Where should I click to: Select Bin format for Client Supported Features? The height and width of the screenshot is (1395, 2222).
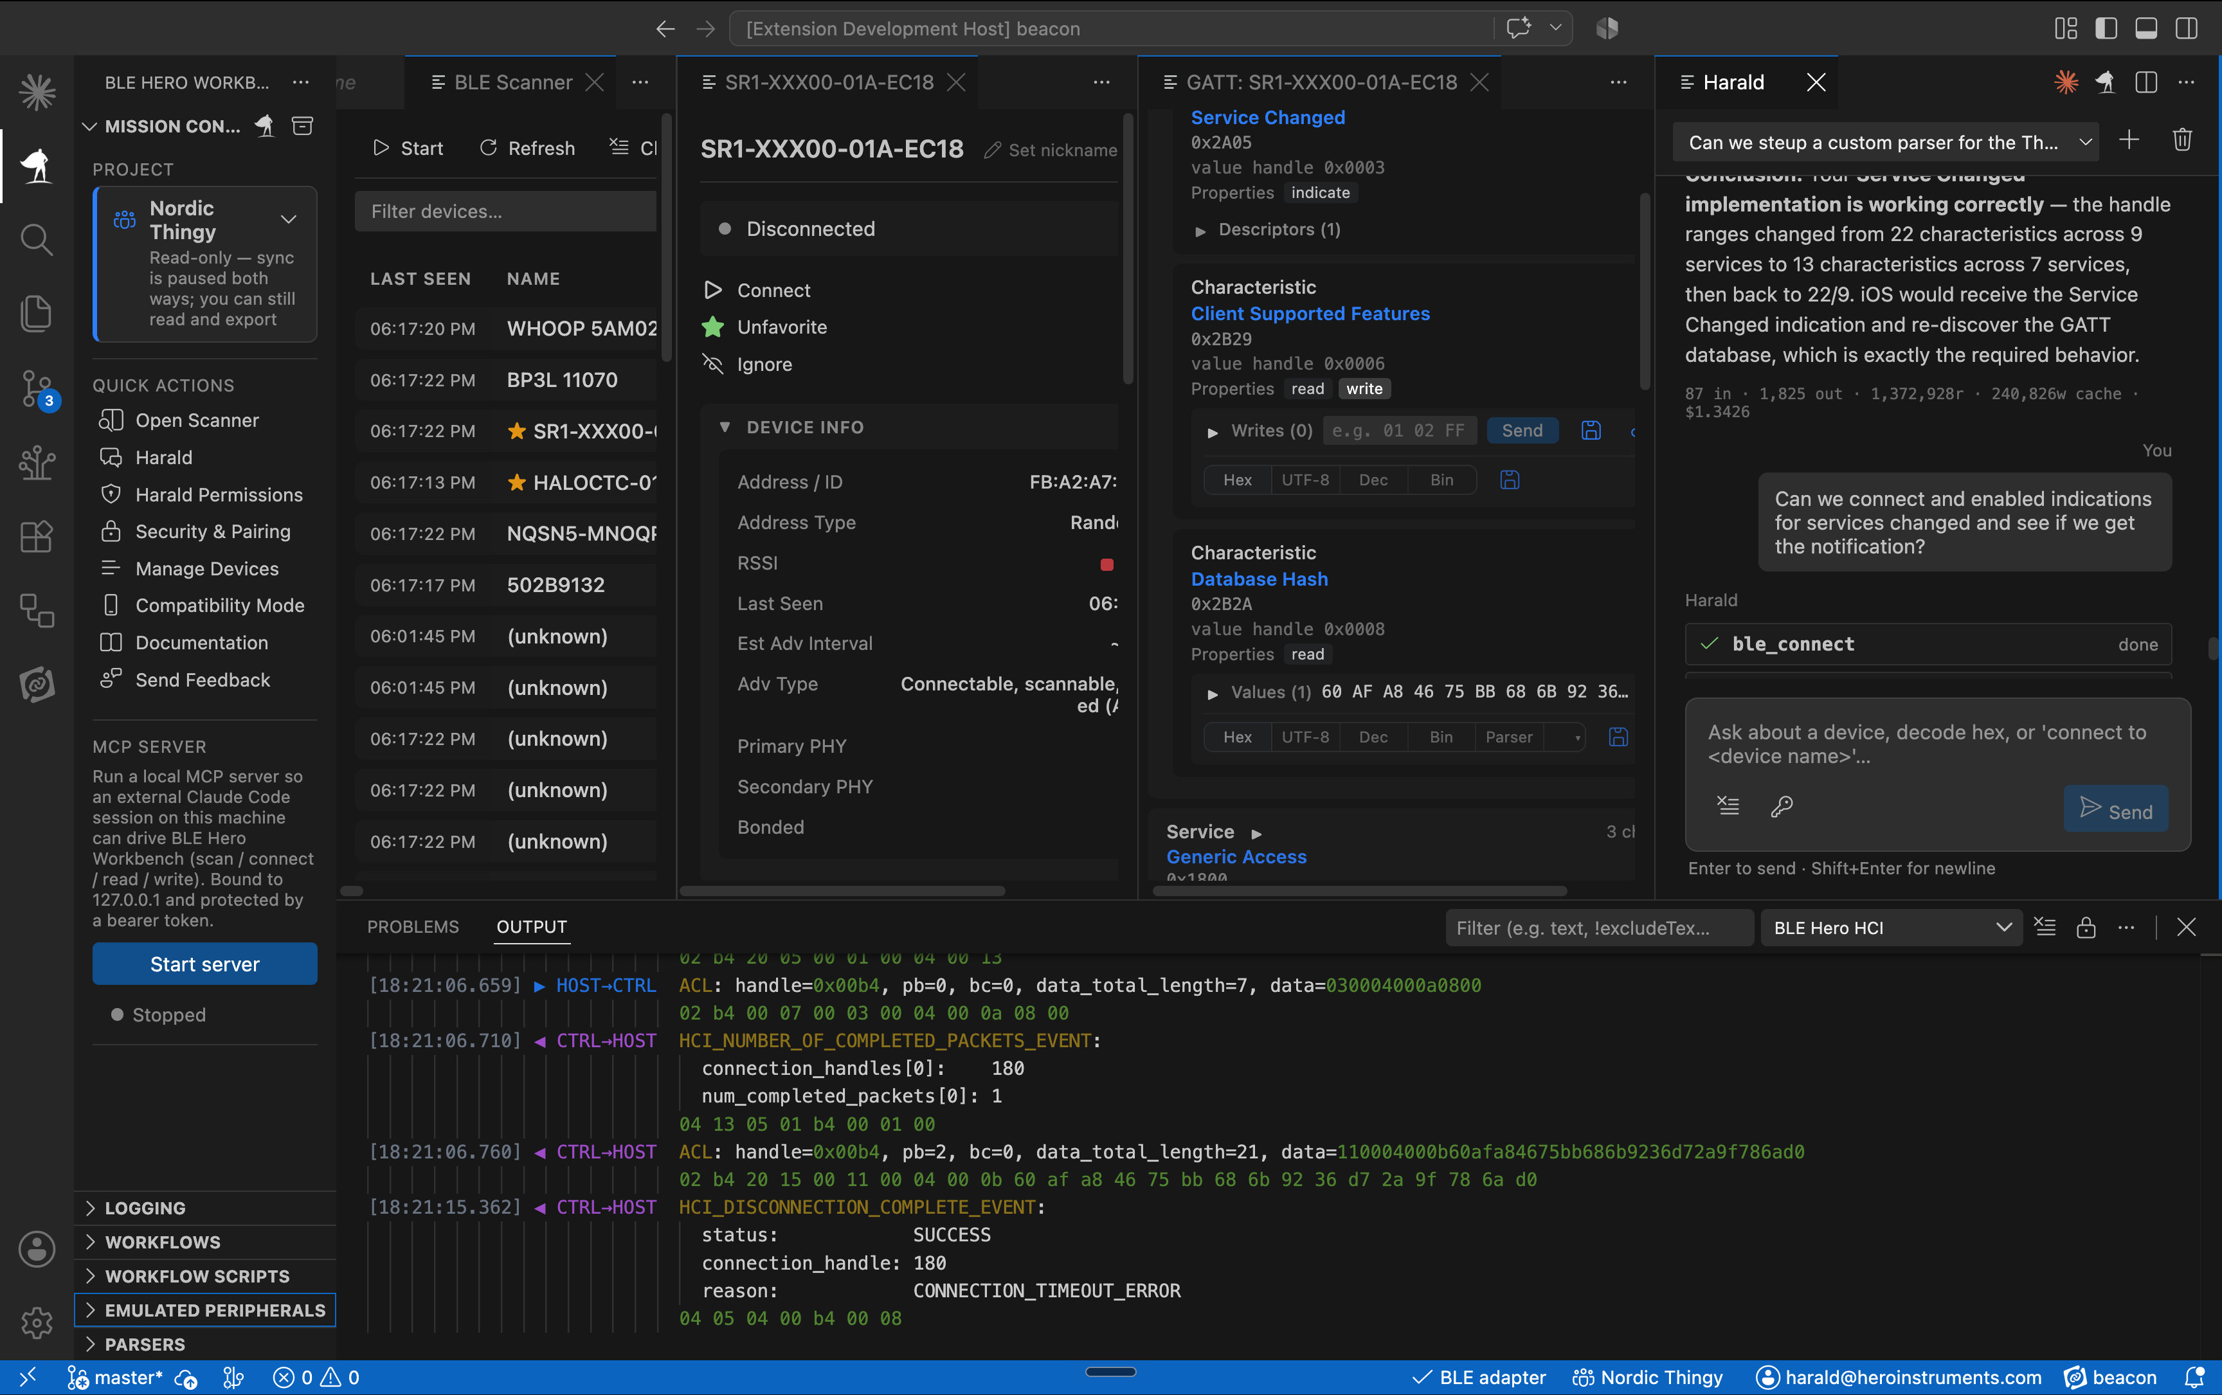pyautogui.click(x=1442, y=480)
